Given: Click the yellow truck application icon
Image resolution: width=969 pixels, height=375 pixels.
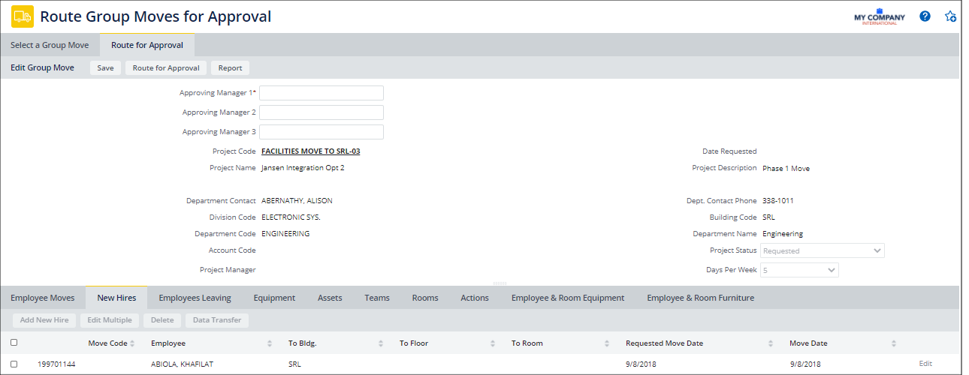Looking at the screenshot, I should 23,16.
